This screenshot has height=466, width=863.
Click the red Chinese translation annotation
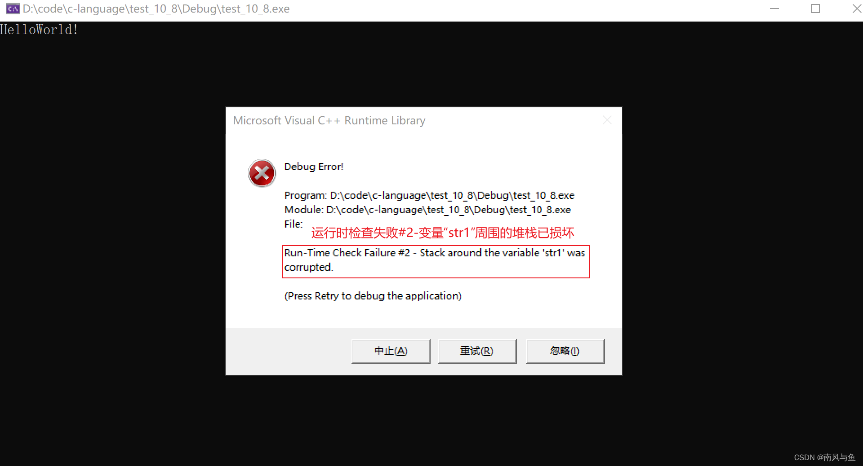pos(443,233)
